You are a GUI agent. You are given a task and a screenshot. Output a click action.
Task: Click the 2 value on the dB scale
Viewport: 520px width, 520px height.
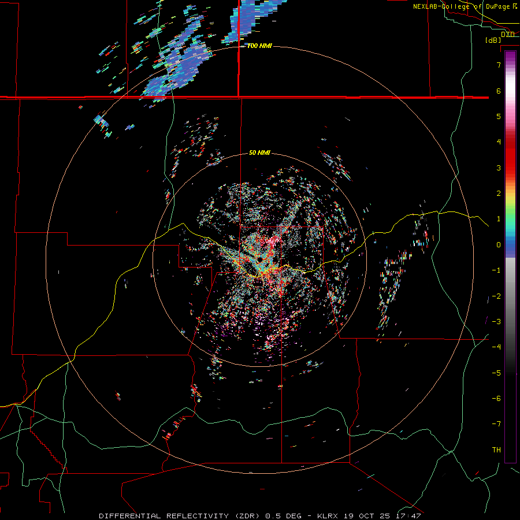tap(499, 194)
